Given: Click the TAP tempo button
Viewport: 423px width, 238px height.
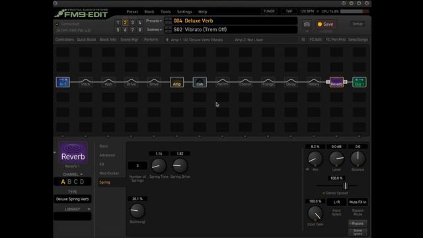Looking at the screenshot, I should (289, 11).
